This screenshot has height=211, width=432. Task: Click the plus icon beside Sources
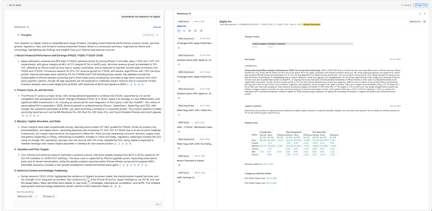tap(36, 197)
